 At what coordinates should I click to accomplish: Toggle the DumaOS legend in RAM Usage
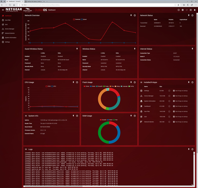[103, 120]
